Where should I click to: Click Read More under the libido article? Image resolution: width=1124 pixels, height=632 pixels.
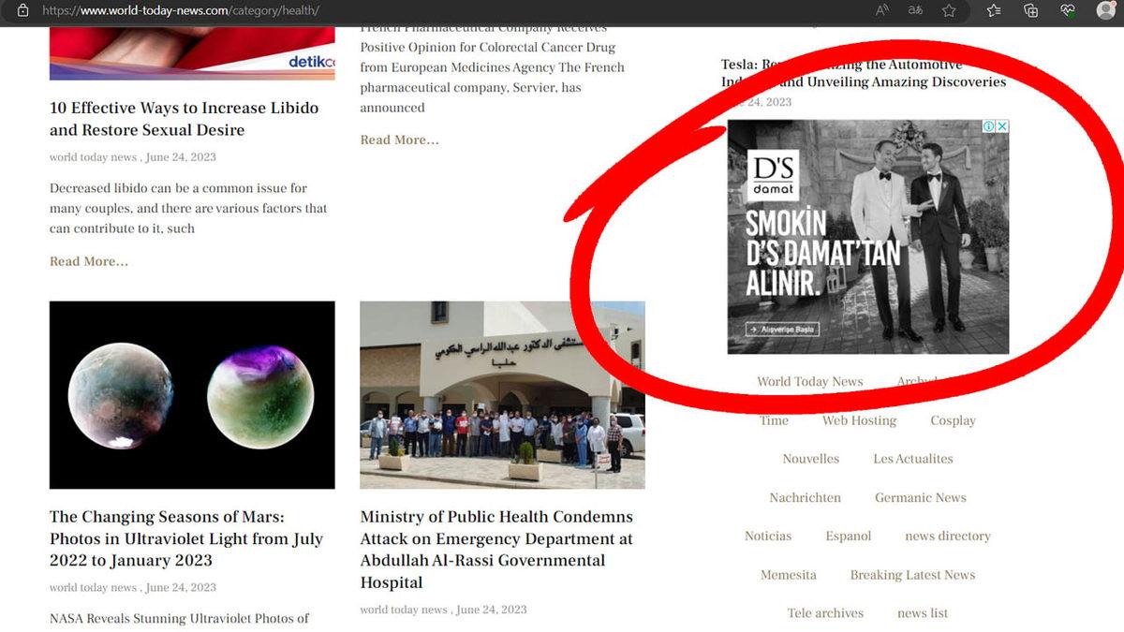89,261
